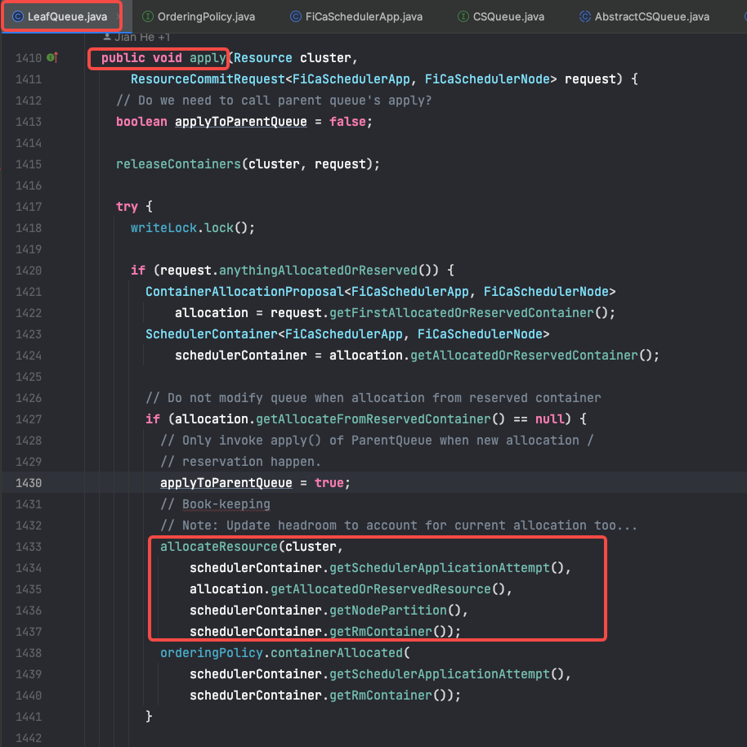The height and width of the screenshot is (747, 747).
Task: Click the author icon beside Jian He
Action: coord(107,37)
